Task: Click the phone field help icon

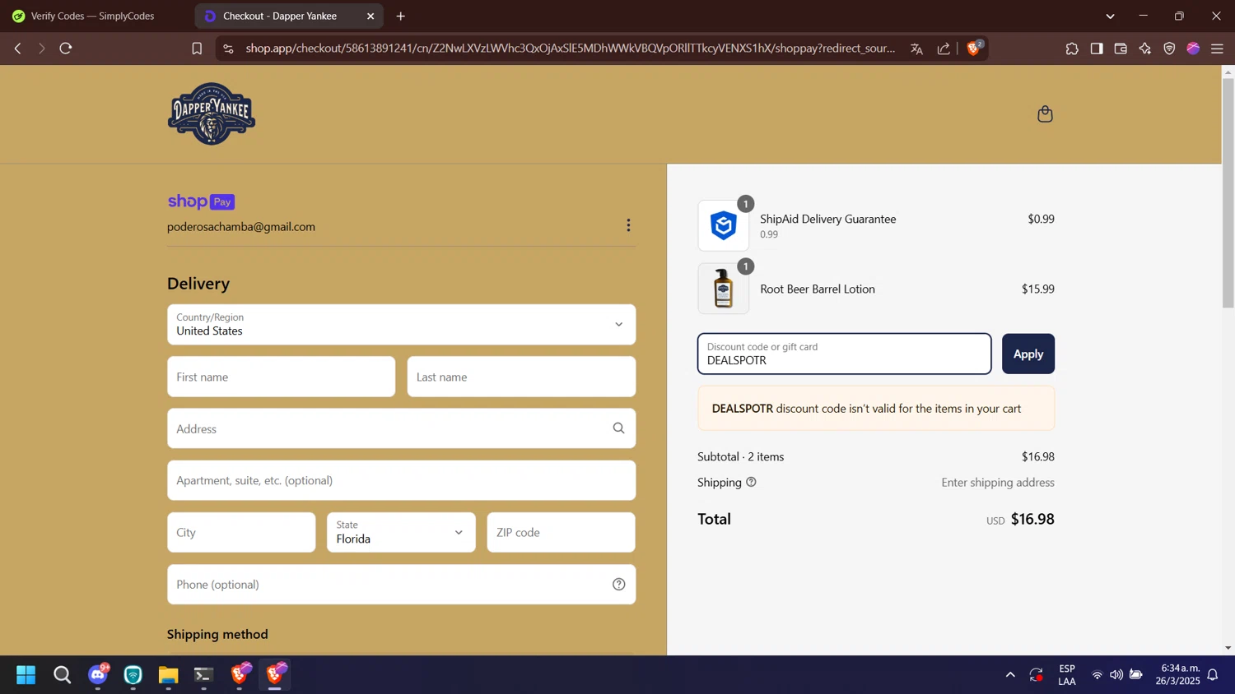Action: [618, 585]
